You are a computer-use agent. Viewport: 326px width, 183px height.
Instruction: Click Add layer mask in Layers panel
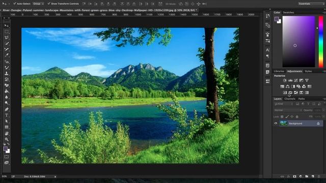click(294, 176)
